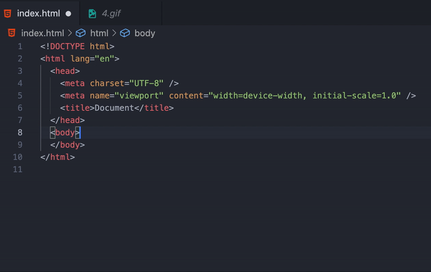Click the html breadcrumb segment
The image size is (431, 272).
[x=99, y=33]
